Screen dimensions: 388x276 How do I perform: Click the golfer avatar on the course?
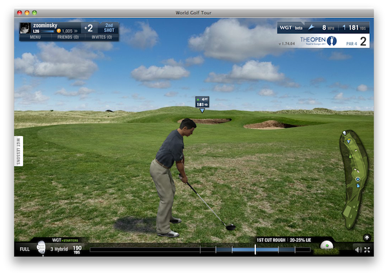[x=172, y=177]
